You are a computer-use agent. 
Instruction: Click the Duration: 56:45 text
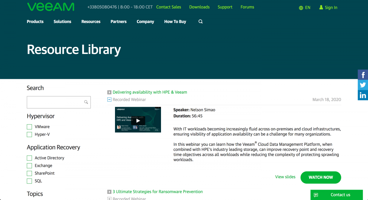tap(188, 116)
